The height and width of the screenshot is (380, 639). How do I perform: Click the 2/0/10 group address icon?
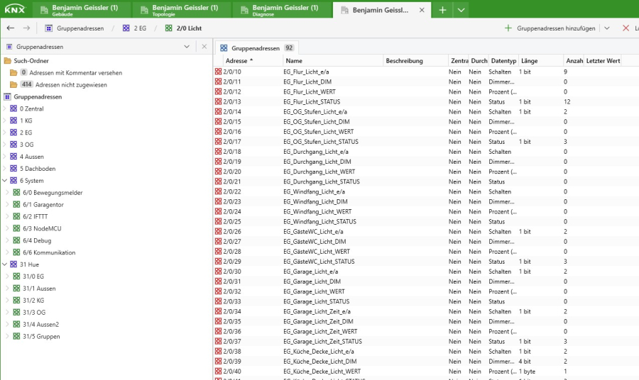[219, 72]
